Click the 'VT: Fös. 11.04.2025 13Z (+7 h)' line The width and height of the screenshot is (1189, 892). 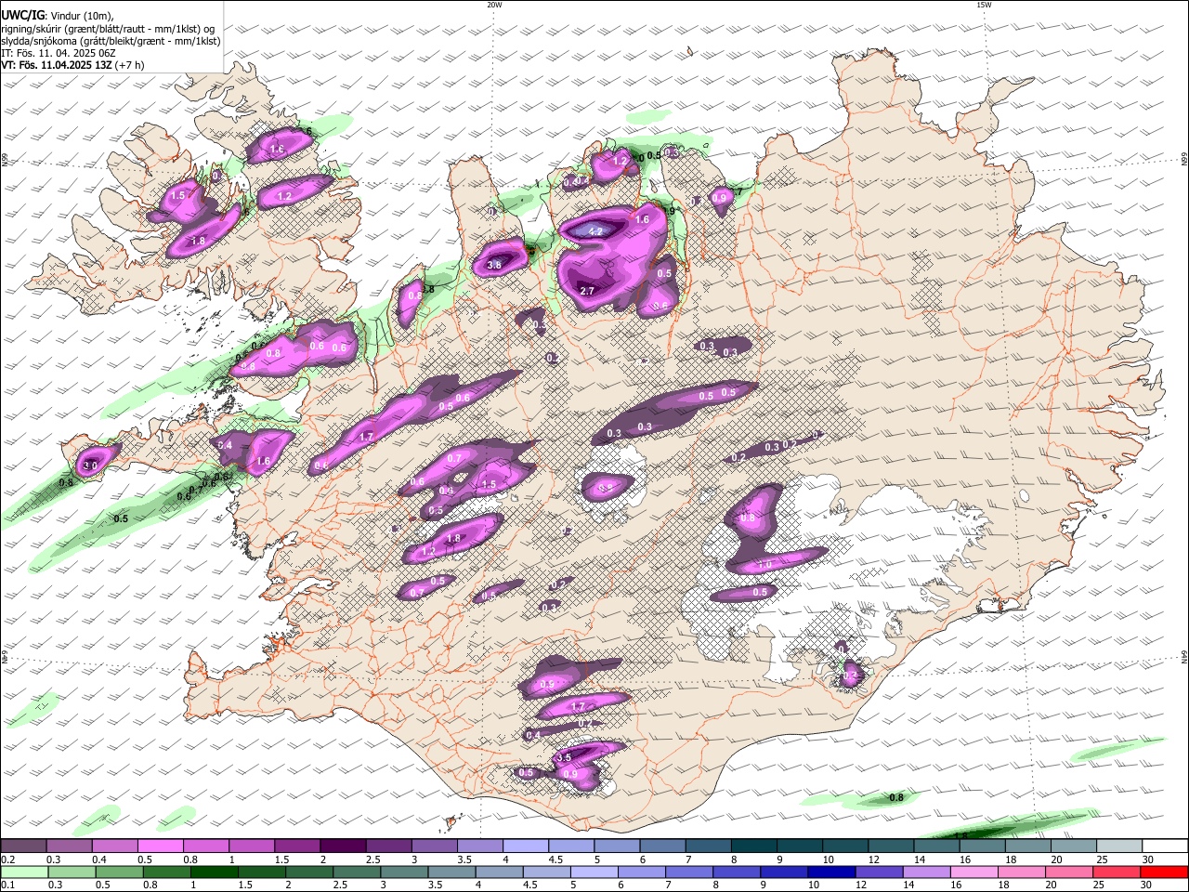[x=72, y=65]
